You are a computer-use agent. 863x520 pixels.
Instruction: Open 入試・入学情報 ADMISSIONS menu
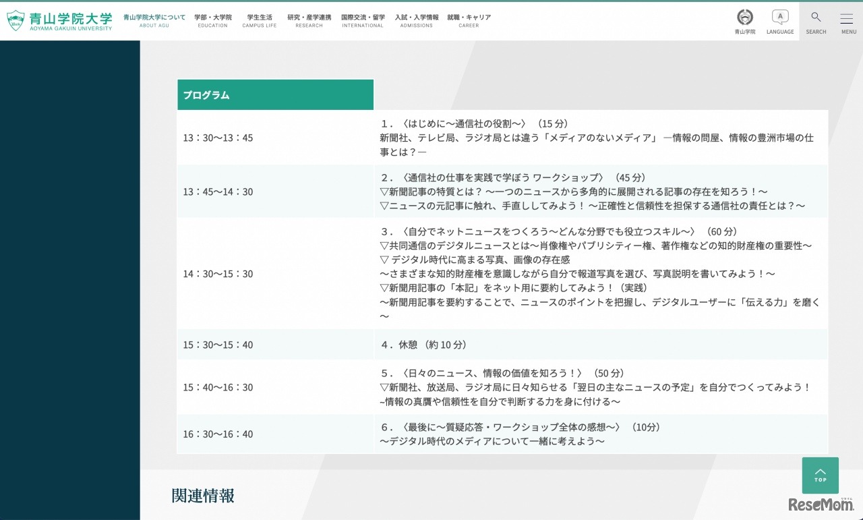(416, 21)
